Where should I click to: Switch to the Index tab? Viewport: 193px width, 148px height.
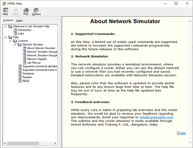pos(19,21)
